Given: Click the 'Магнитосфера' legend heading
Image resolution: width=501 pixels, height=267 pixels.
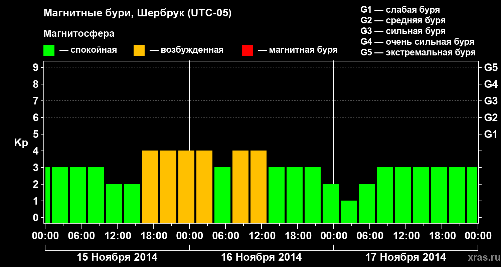Looking at the screenshot, I should pos(79,34).
